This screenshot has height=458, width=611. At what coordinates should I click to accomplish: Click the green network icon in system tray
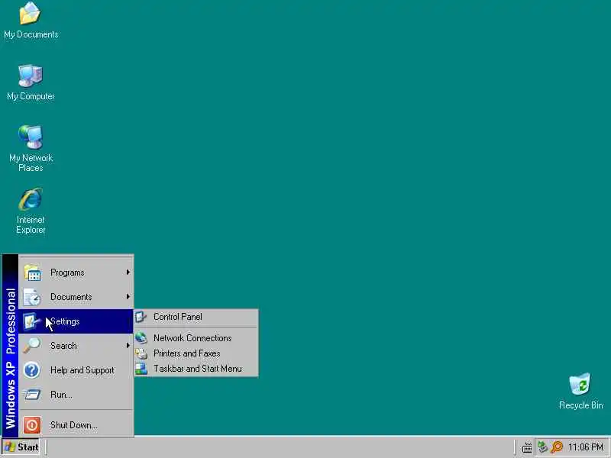point(542,447)
